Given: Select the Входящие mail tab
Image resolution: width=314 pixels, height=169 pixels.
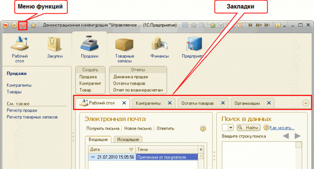Looking at the screenshot, I should tap(98, 139).
